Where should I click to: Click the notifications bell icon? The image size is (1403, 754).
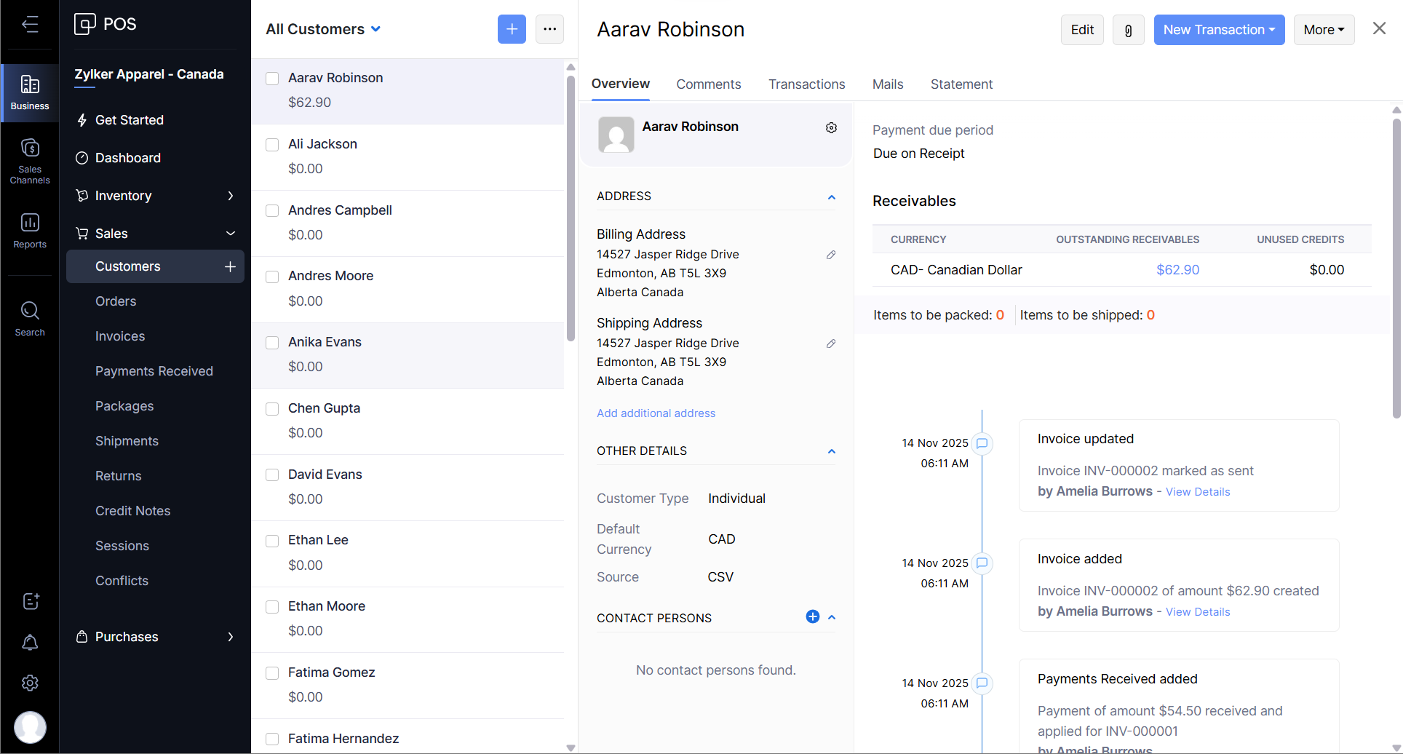[x=30, y=642]
